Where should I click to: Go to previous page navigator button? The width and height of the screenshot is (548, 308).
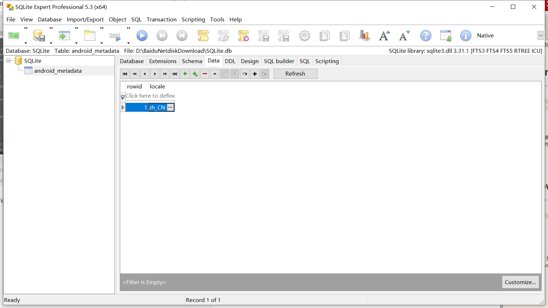[135, 74]
